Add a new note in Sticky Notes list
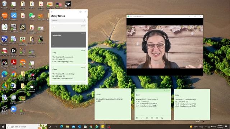Viewport: 230px width, 129px height. tap(52, 12)
